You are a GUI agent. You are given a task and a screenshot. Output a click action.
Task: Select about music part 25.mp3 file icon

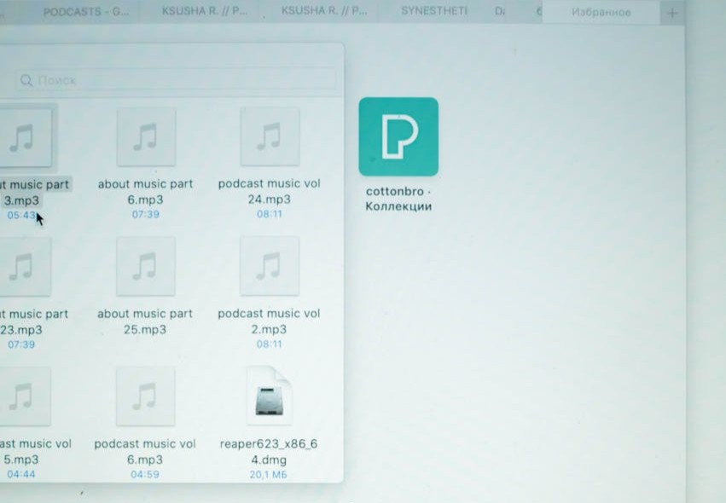146,267
